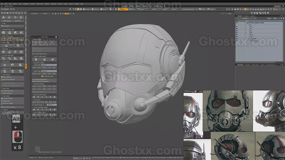Screen dimensions: 285x160
Task: Click first icon under Width & Profile Healing
Action: pyautogui.click(x=36, y=59)
